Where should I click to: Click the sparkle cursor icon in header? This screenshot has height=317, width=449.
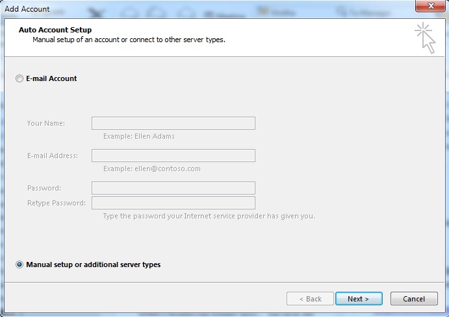point(425,38)
